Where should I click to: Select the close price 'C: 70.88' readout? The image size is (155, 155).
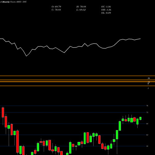(56, 10)
